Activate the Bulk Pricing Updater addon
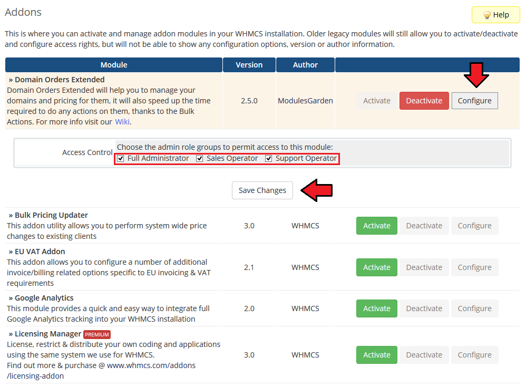 [x=376, y=226]
